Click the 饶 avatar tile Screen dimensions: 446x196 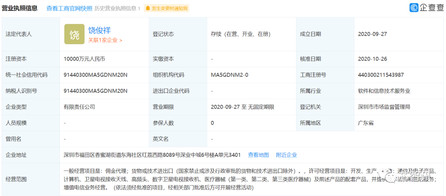tap(74, 34)
